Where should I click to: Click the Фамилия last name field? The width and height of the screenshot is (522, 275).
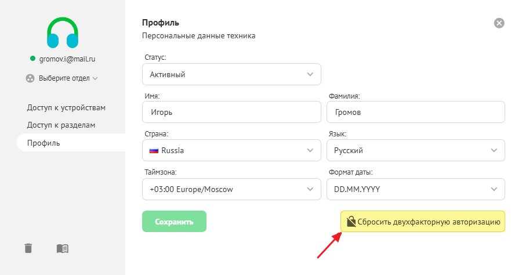pyautogui.click(x=415, y=113)
